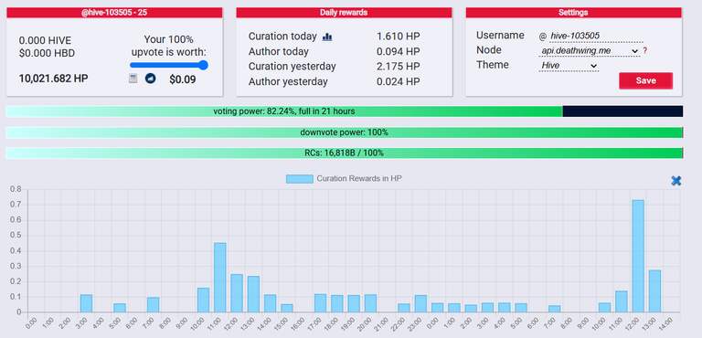702x338 pixels.
Task: Open the calculator icon beside $0.09
Action: click(x=133, y=79)
